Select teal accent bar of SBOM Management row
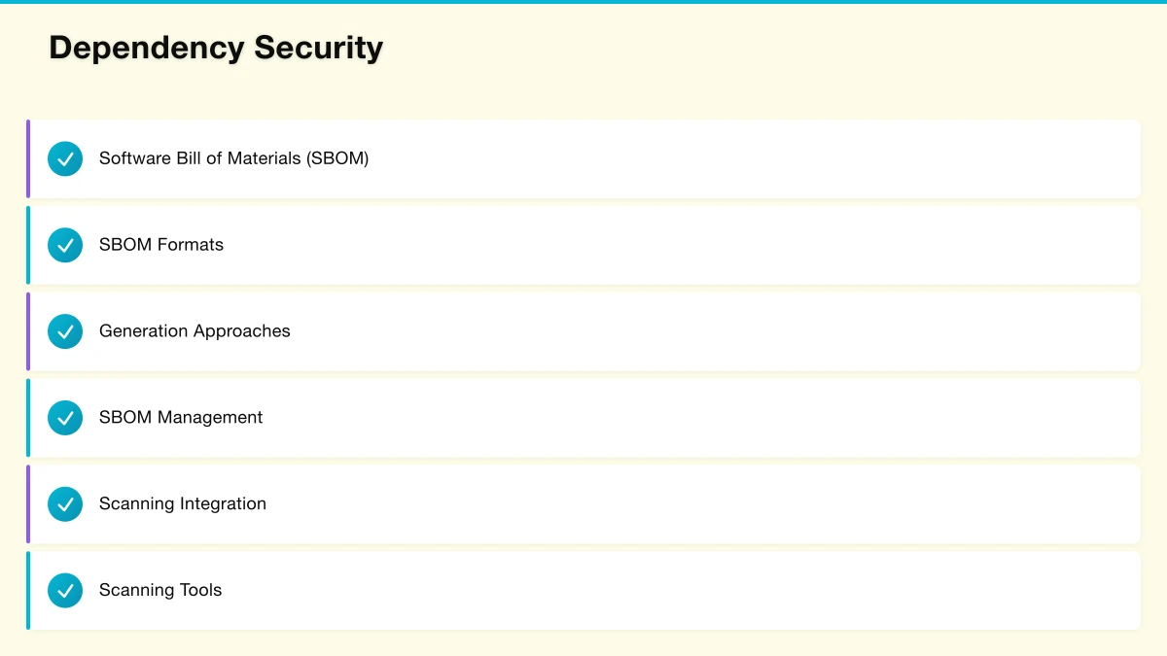This screenshot has height=656, width=1167. pyautogui.click(x=28, y=418)
